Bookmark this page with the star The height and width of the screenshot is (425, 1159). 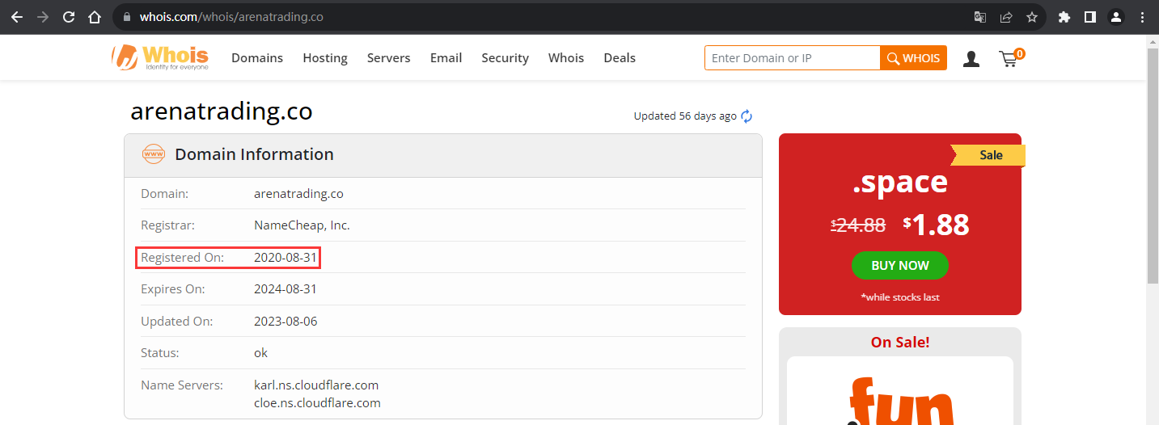click(x=1031, y=17)
